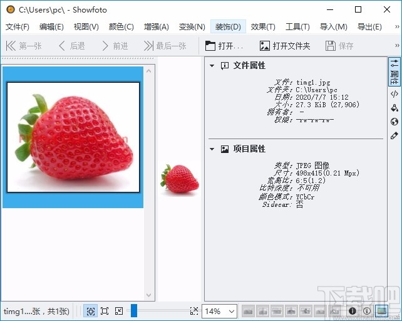Collapse the 项目属性 section triangle
This screenshot has width=402, height=321.
coord(212,149)
